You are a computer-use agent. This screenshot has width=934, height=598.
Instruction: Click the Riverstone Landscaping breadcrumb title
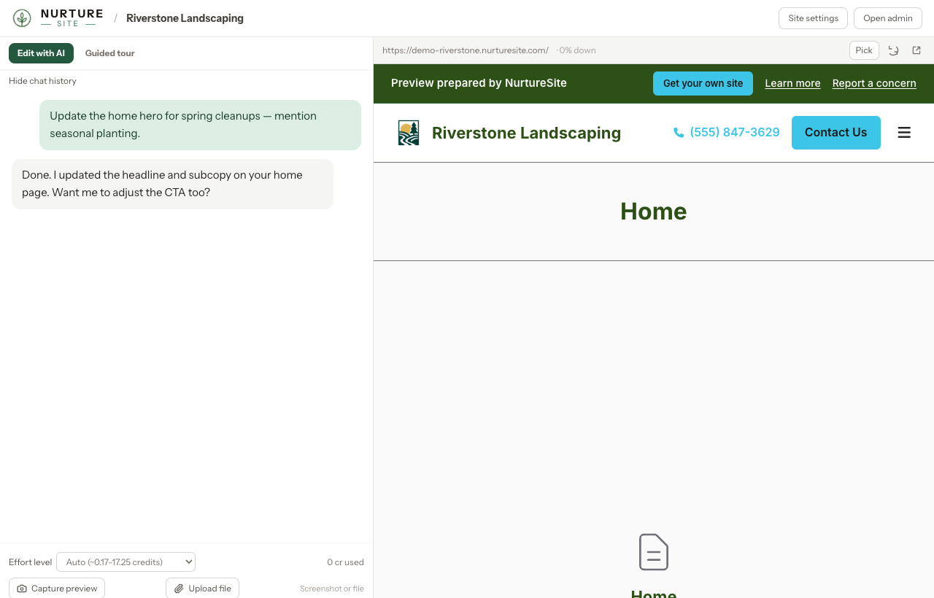point(185,18)
